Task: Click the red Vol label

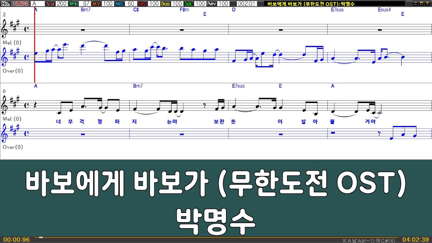Action: click(50, 3)
